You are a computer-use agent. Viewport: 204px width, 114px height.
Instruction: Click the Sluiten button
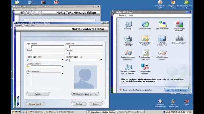pyautogui.click(x=96, y=104)
